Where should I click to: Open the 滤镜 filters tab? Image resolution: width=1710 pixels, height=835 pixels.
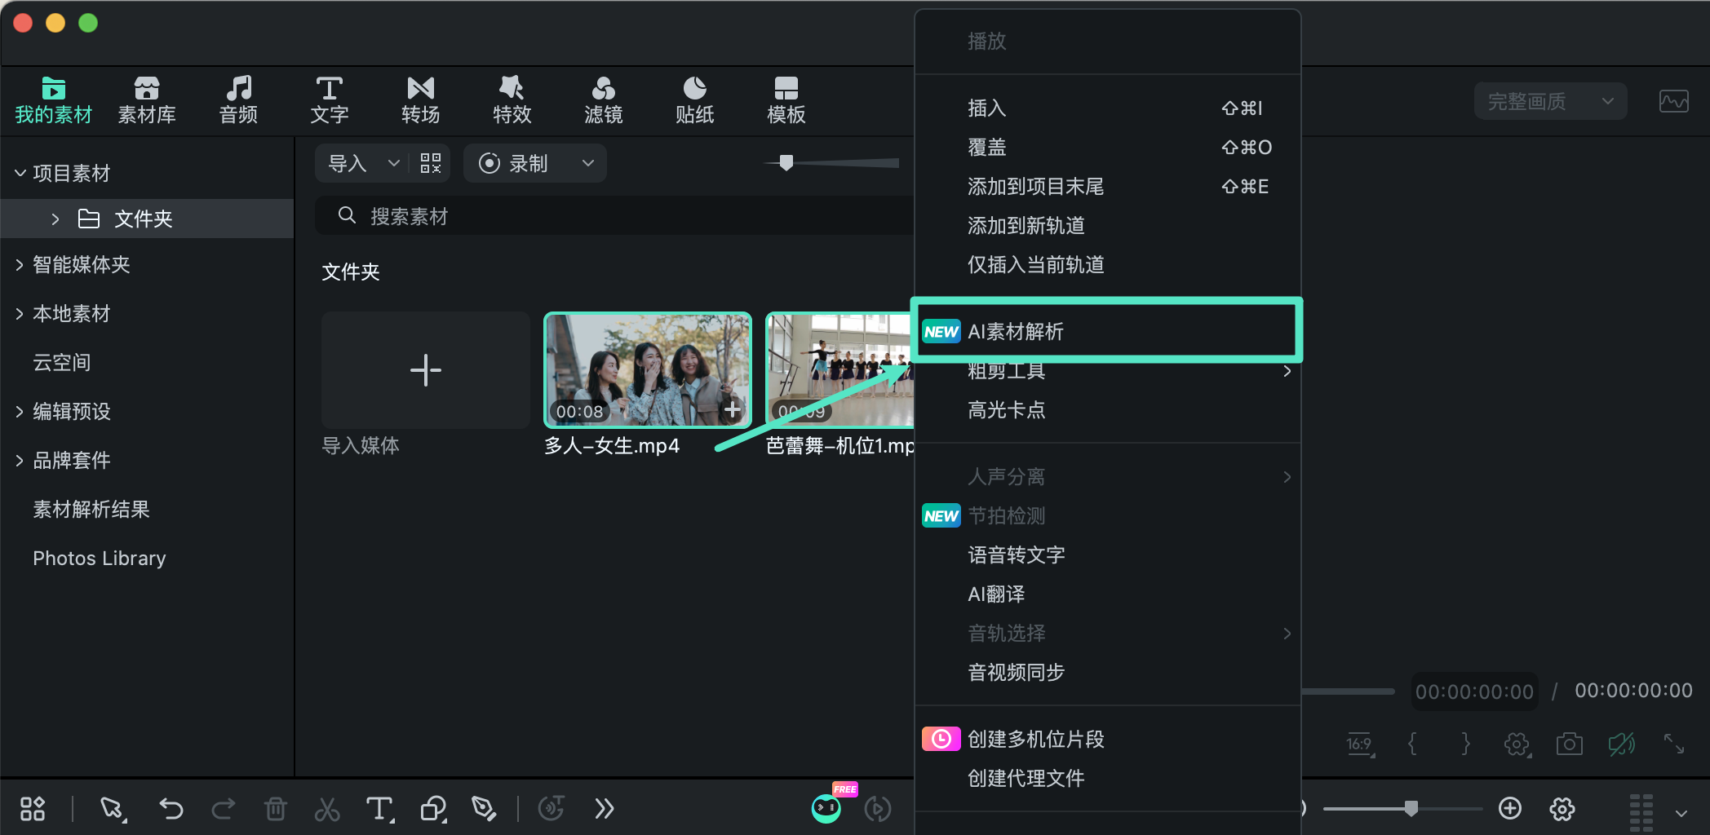[x=604, y=100]
